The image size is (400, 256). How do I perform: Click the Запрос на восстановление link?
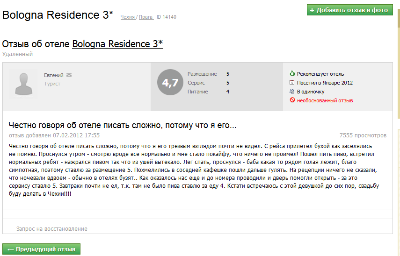point(52,229)
